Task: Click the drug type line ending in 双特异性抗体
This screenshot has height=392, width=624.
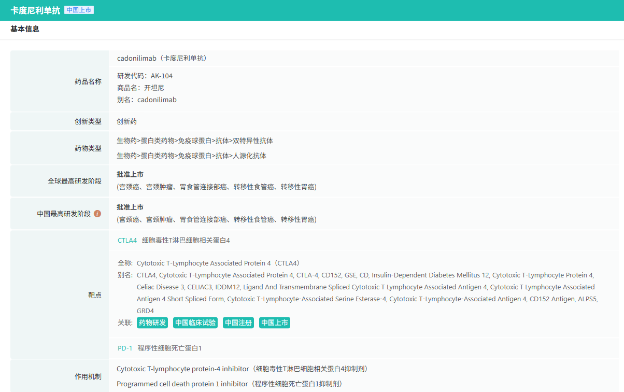Action: point(195,141)
